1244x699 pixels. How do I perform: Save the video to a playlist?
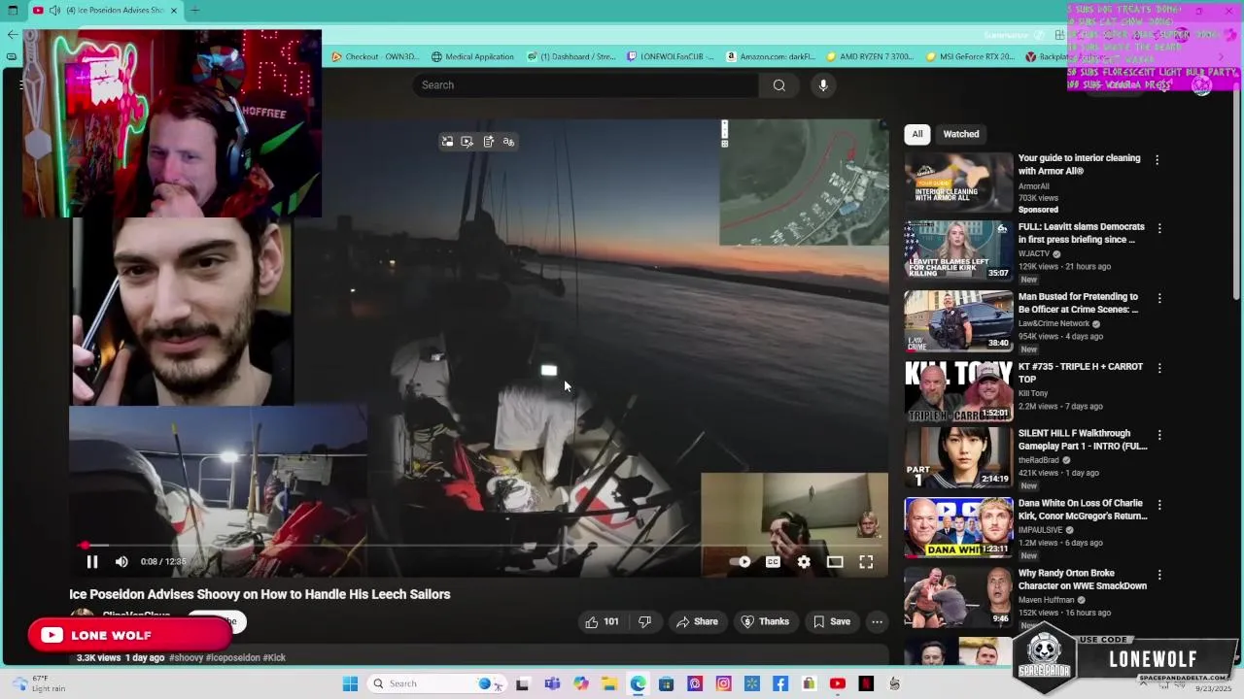point(832,621)
